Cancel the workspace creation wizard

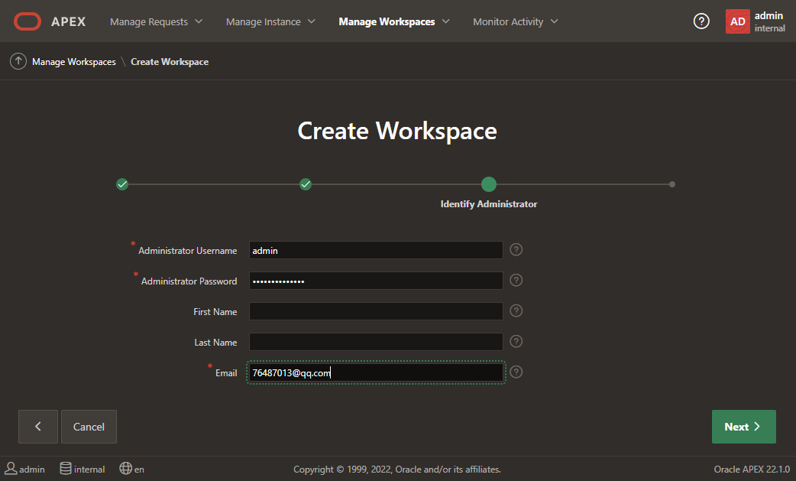(89, 427)
